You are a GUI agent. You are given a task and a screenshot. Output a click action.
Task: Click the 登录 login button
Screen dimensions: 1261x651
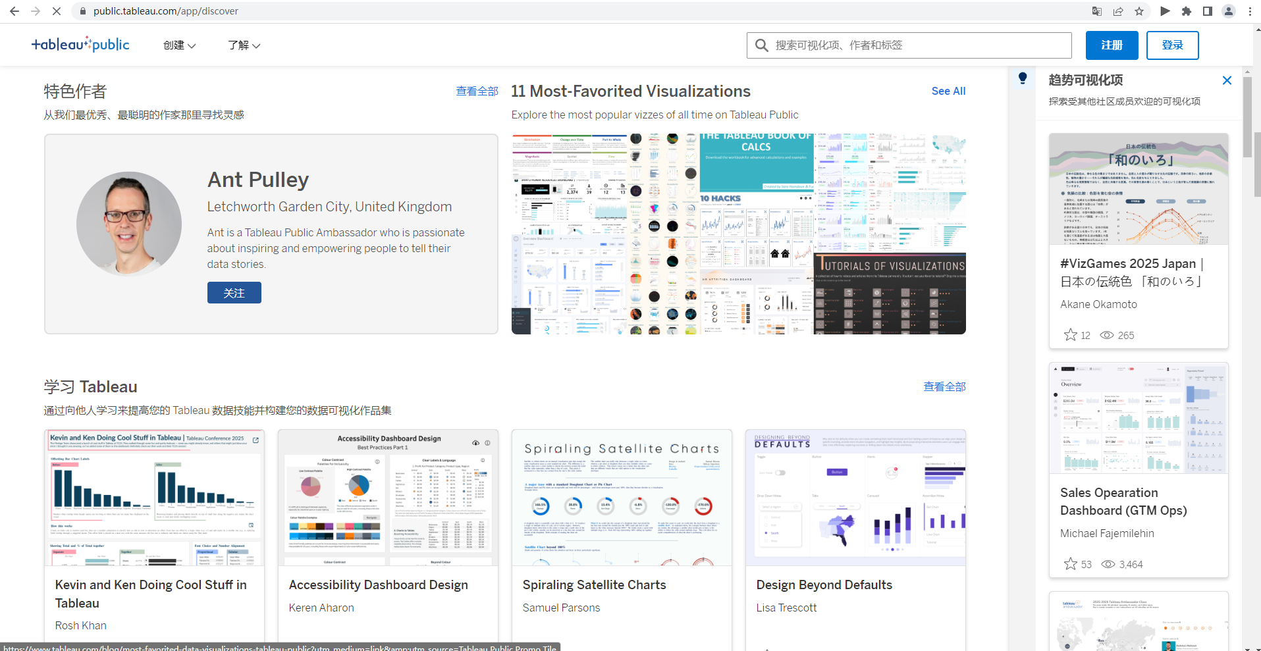pyautogui.click(x=1172, y=45)
